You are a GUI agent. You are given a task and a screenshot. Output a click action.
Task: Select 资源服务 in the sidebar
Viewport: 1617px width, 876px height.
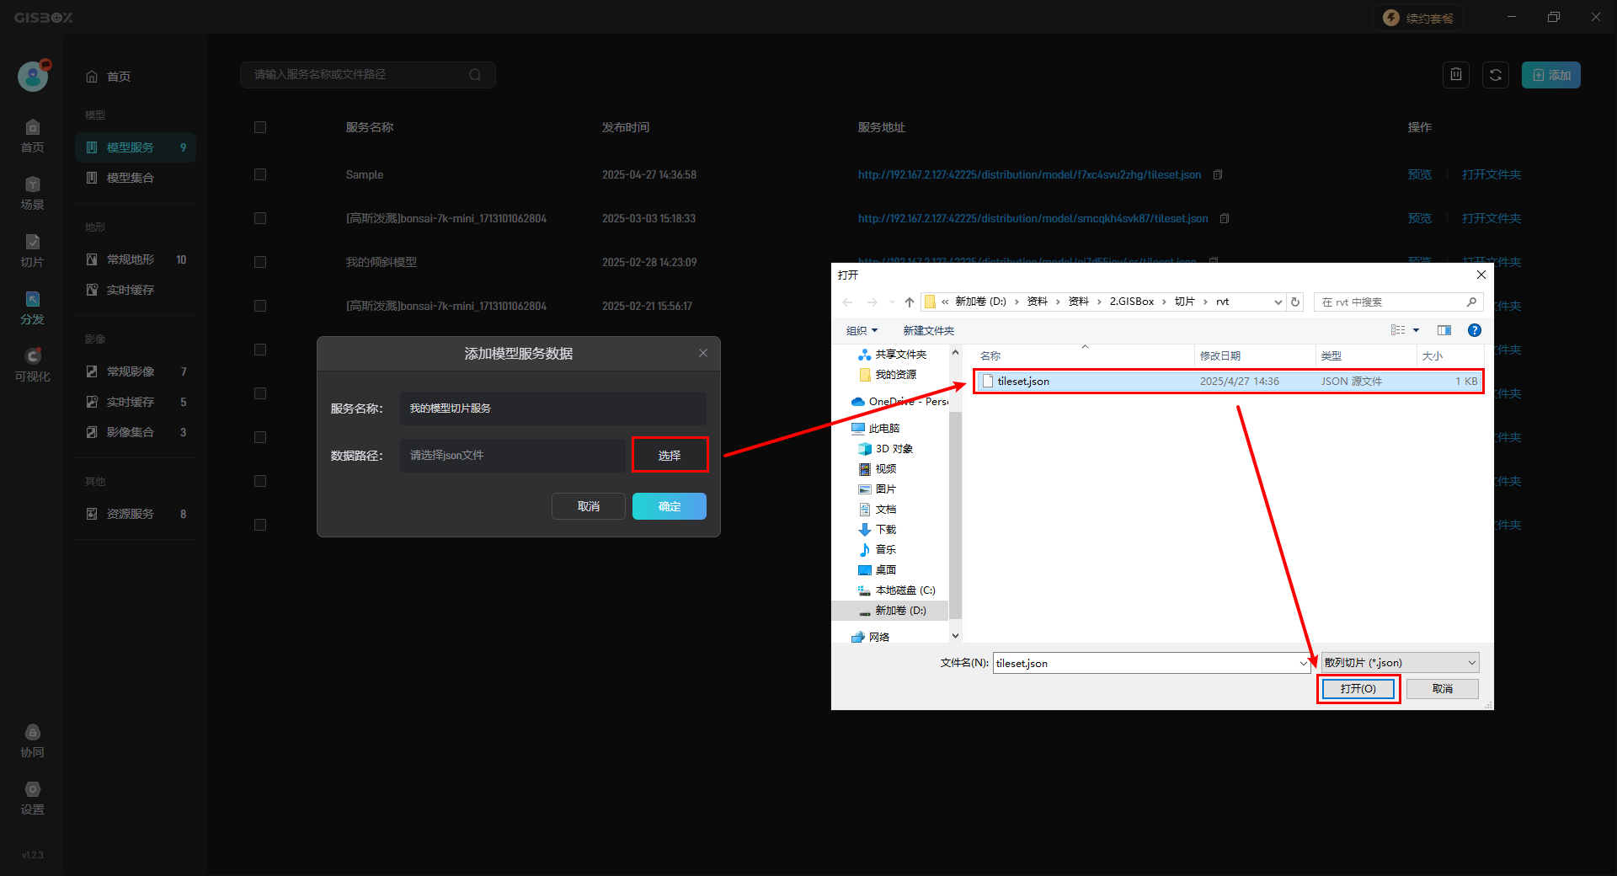pos(136,514)
